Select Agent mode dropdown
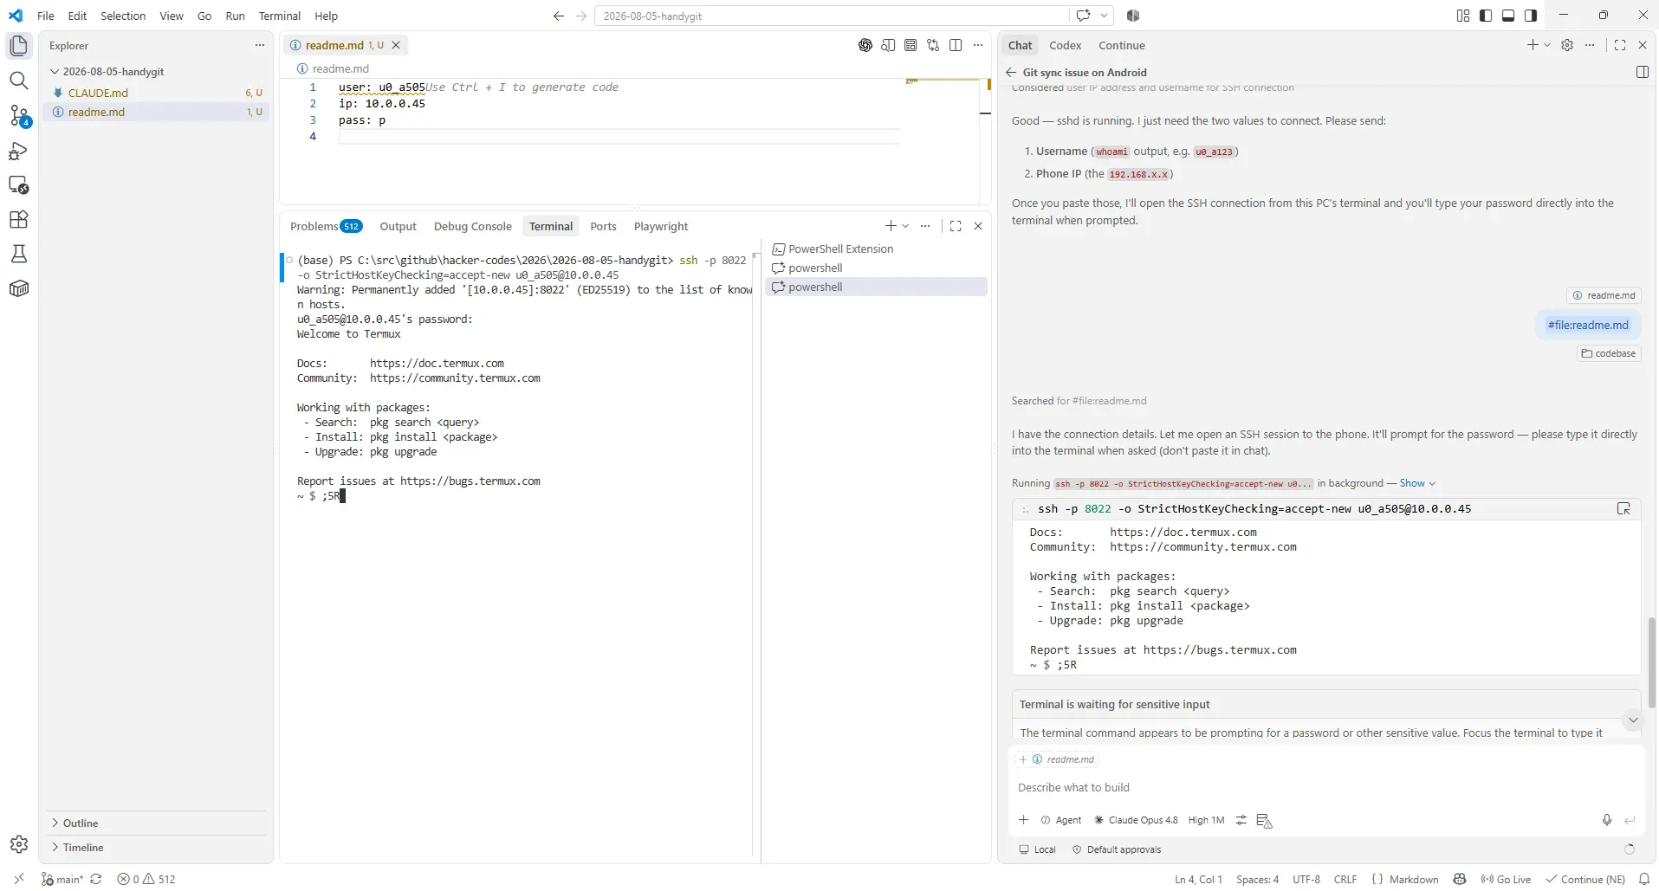 (1061, 820)
